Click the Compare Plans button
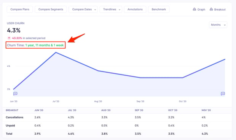Viewport: 236px width, 140px height. tap(20, 10)
